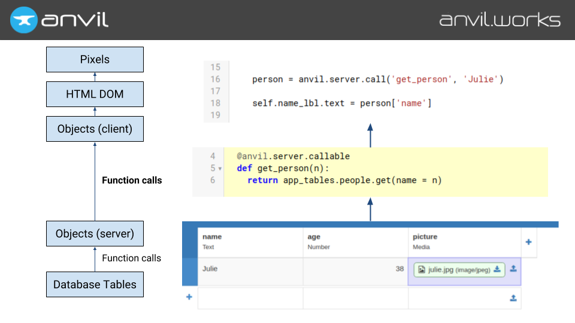575x323 pixels.
Task: Click the HTML DOM box
Action: pyautogui.click(x=95, y=94)
